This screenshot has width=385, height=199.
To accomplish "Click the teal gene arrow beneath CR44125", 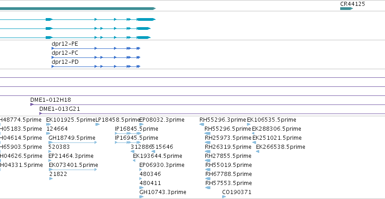I will pos(347,9).
